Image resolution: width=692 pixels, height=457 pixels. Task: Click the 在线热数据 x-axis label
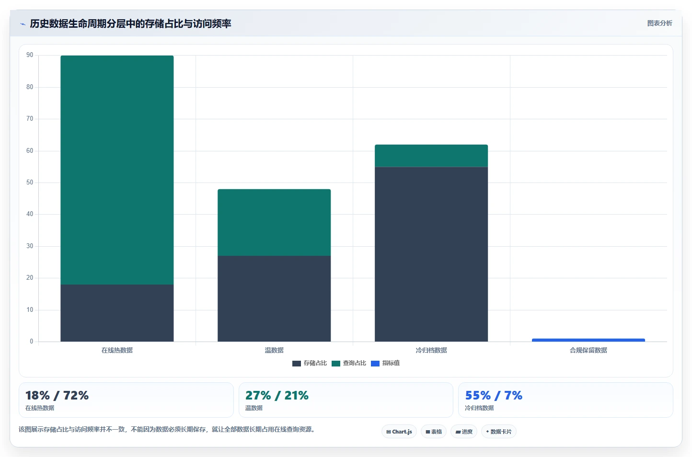tap(117, 350)
